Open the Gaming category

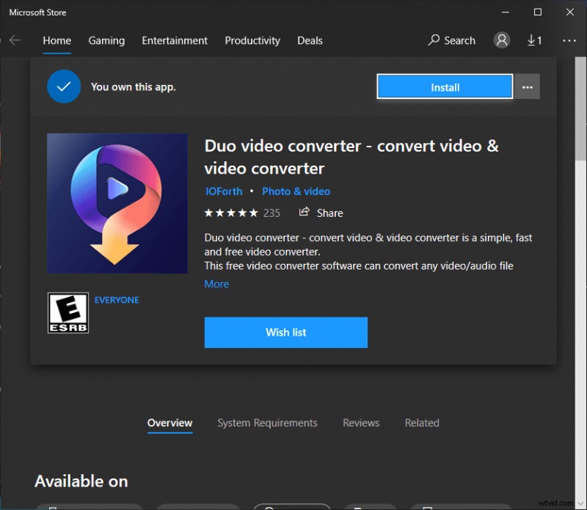106,40
